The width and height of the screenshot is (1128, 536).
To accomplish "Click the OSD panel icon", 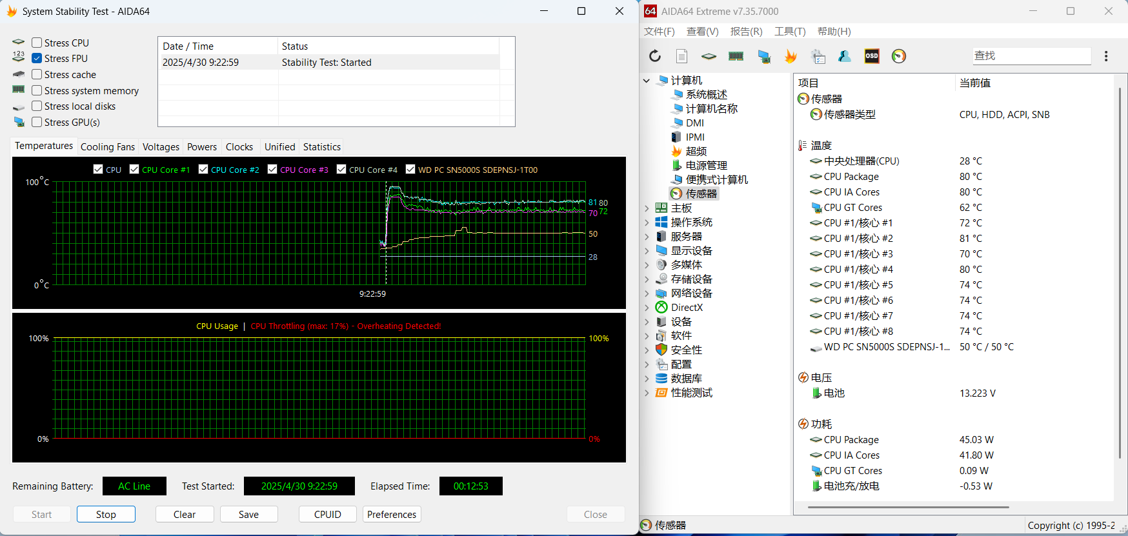I will coord(872,56).
